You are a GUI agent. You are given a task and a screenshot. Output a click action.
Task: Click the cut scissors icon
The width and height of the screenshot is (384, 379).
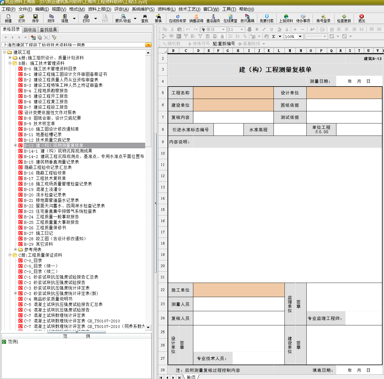172,29
